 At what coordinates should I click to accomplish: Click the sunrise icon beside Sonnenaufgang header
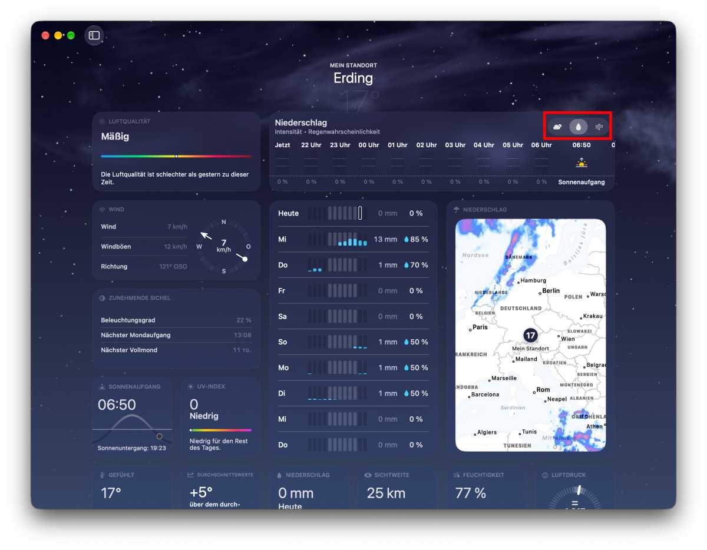click(x=103, y=386)
